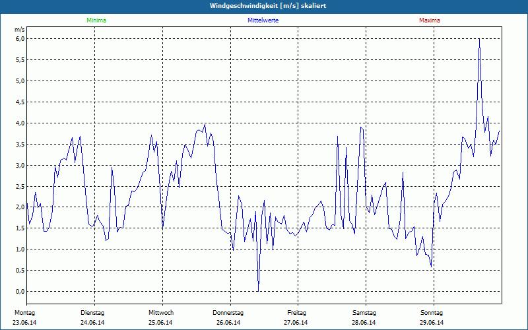Click the date 25.06.14

coord(160,323)
